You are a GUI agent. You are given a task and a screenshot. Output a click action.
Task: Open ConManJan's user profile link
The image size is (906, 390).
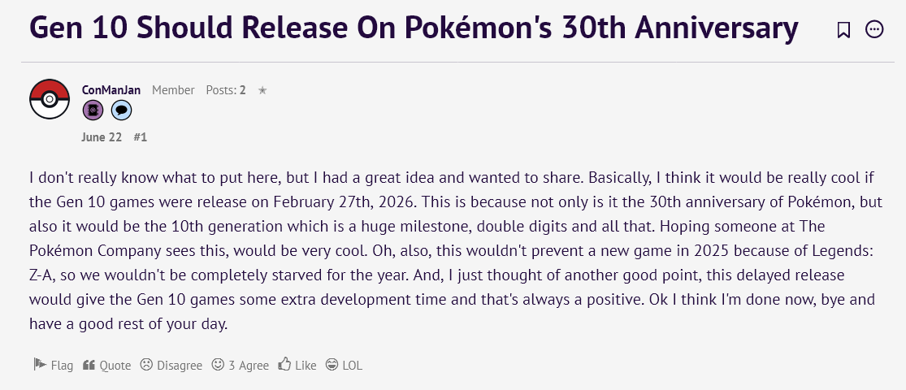111,90
